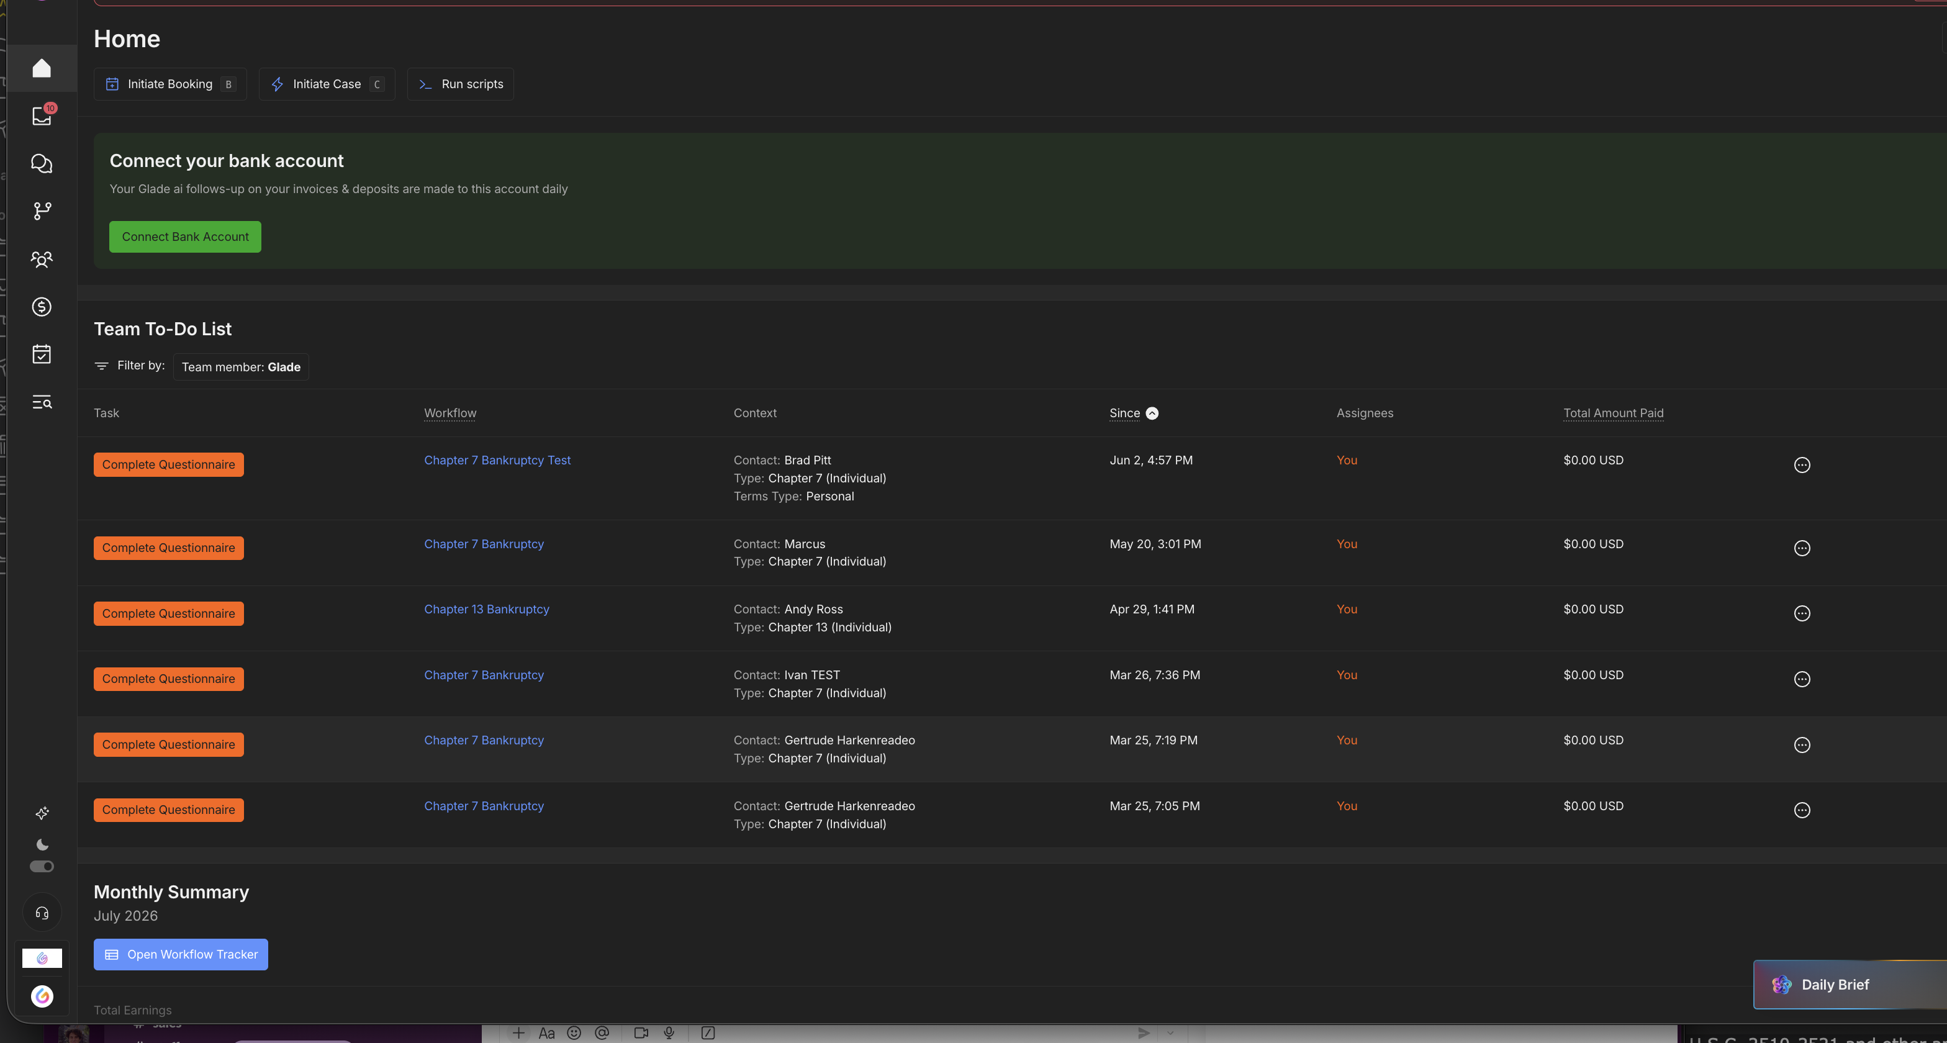Click the white organization logo thumbnail
This screenshot has height=1043, width=1947.
(42, 959)
